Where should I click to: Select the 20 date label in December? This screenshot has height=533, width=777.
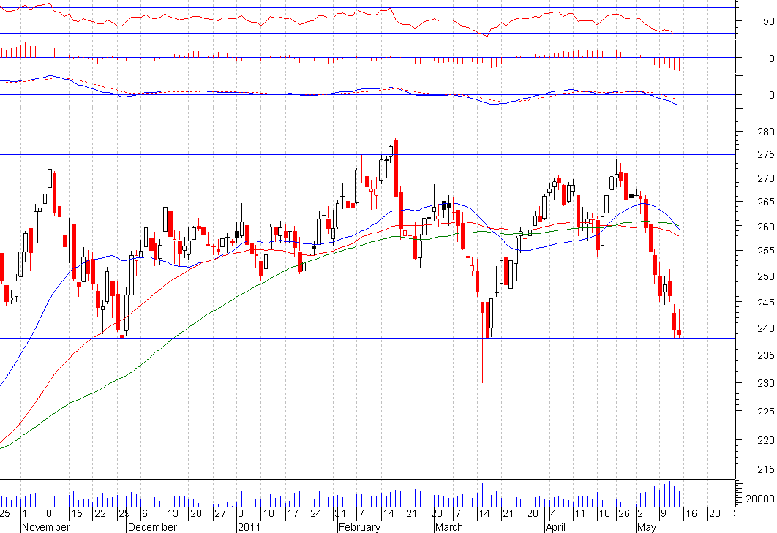[x=196, y=514]
